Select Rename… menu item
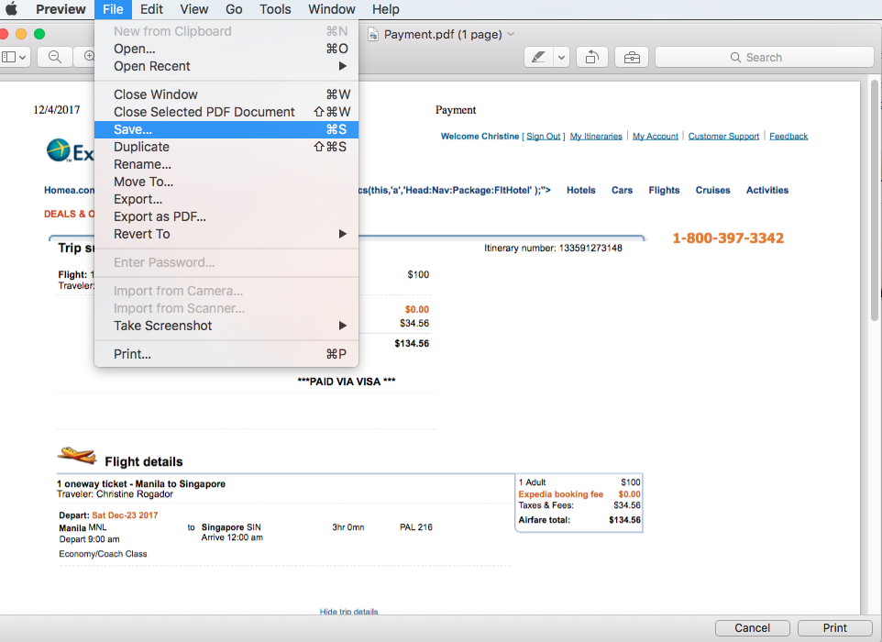Image resolution: width=882 pixels, height=642 pixels. click(x=226, y=164)
